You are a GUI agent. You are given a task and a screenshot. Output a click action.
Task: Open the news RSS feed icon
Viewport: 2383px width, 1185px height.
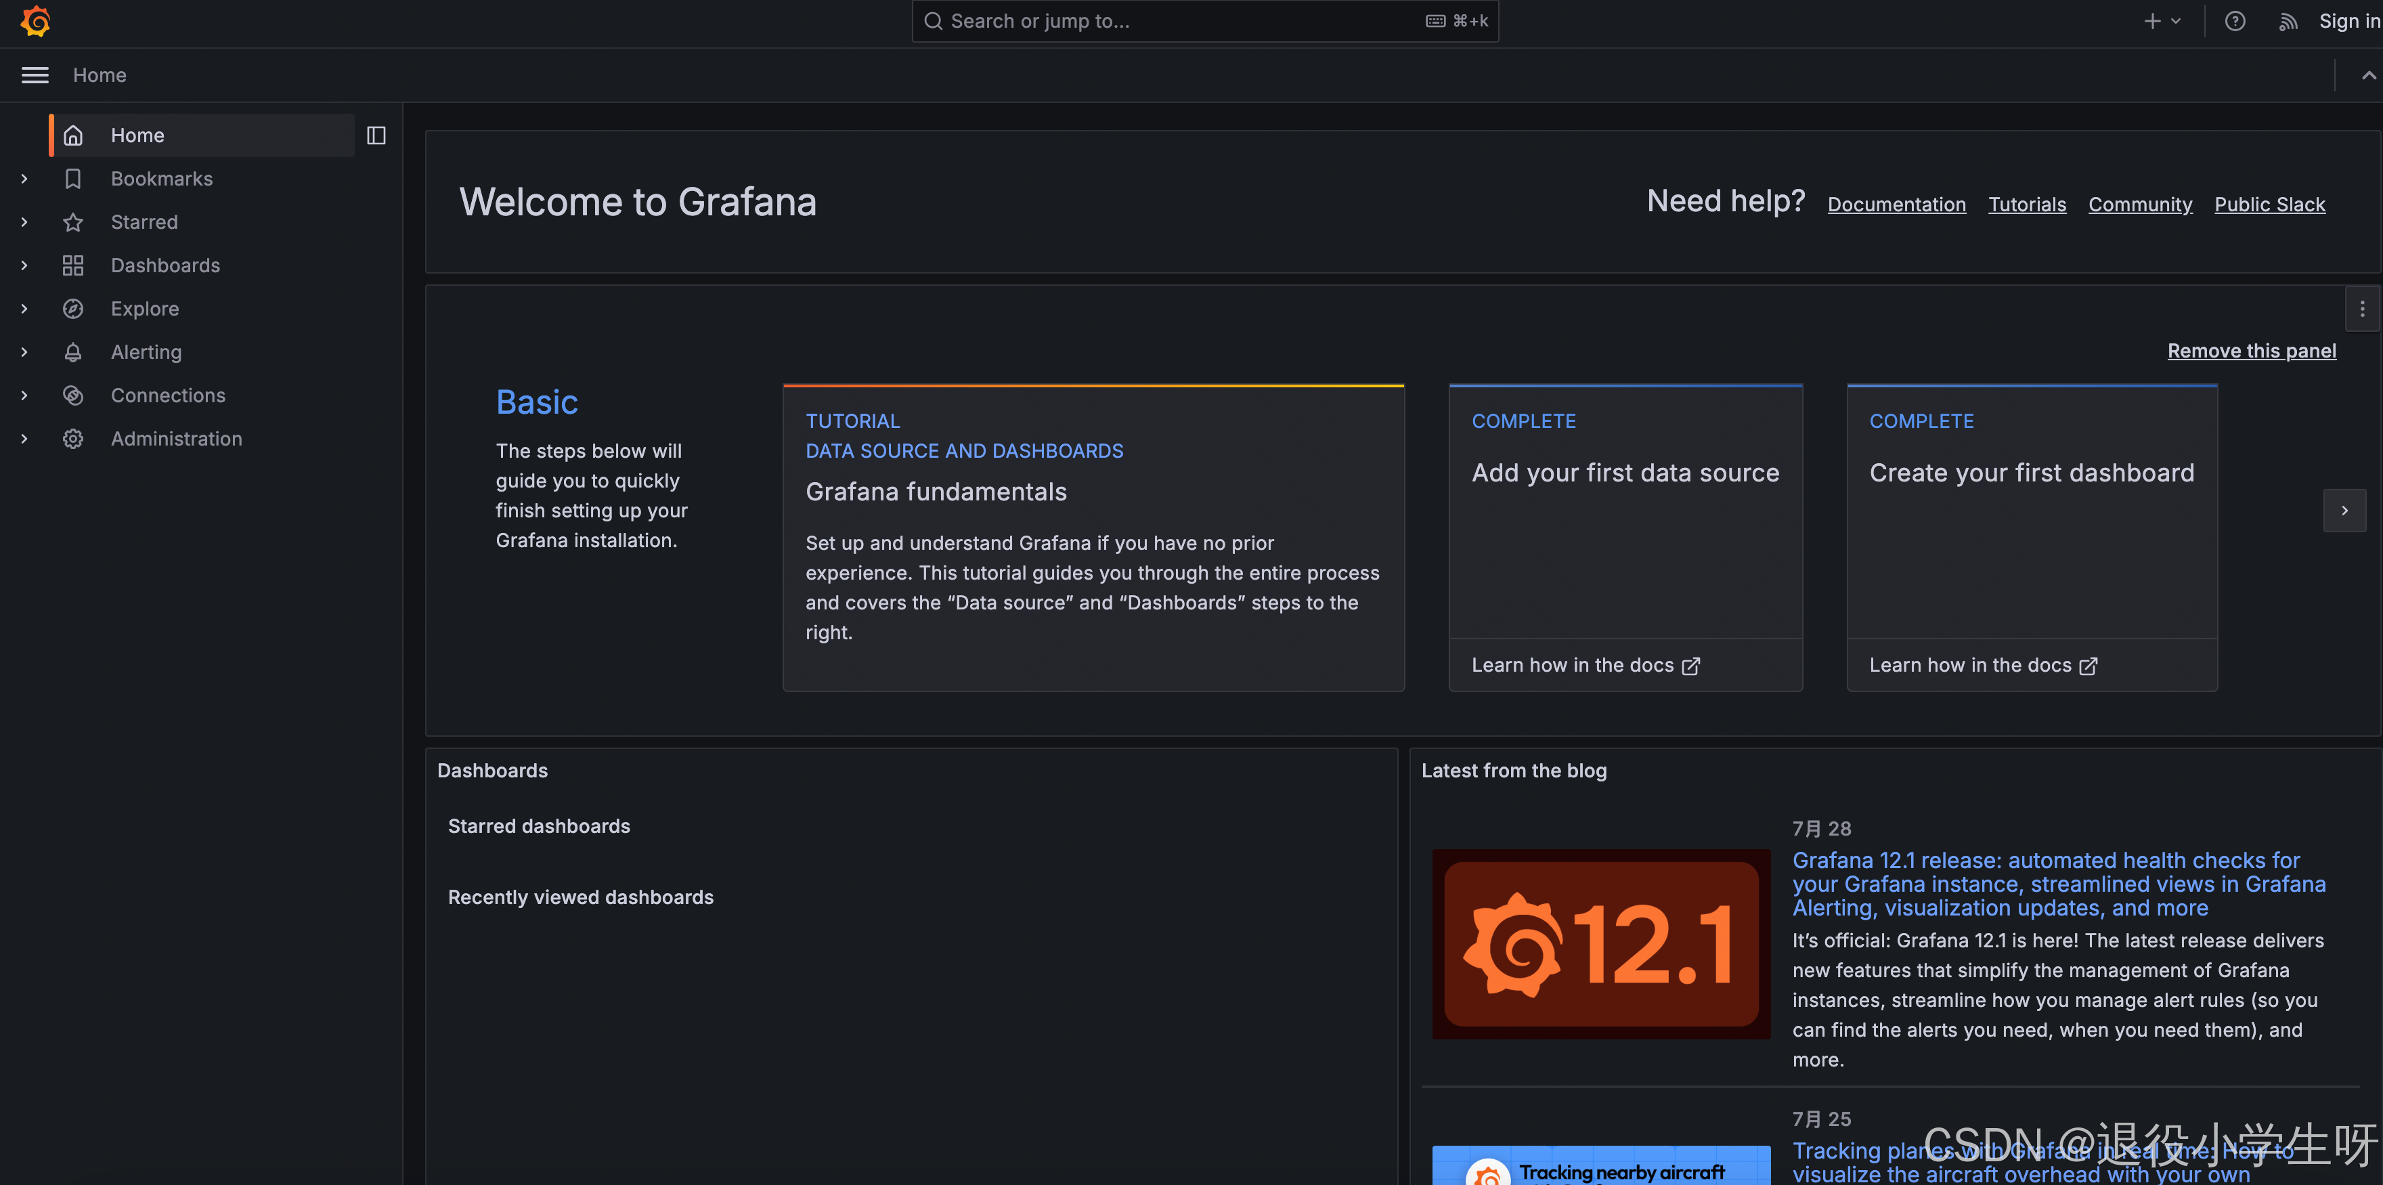(2288, 21)
